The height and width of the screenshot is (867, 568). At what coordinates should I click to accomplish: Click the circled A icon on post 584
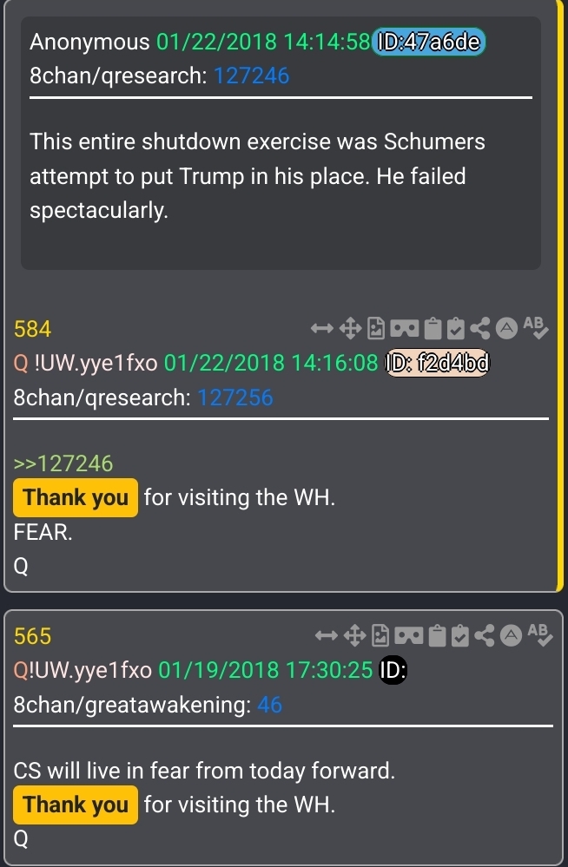(x=506, y=328)
